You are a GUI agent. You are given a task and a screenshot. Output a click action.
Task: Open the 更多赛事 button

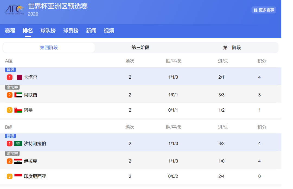[264, 10]
